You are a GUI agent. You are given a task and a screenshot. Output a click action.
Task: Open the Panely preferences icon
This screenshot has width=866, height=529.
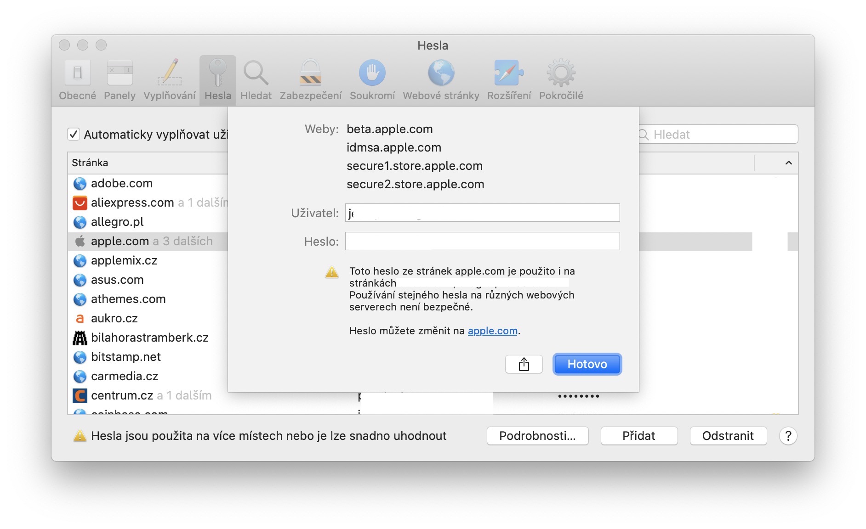pos(120,73)
